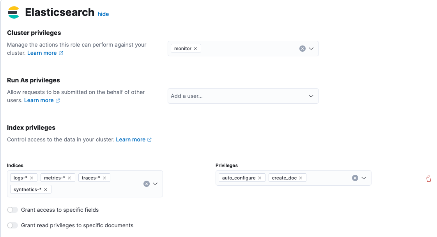Image resolution: width=437 pixels, height=237 pixels.
Task: Hide the Elasticsearch section
Action: [103, 14]
